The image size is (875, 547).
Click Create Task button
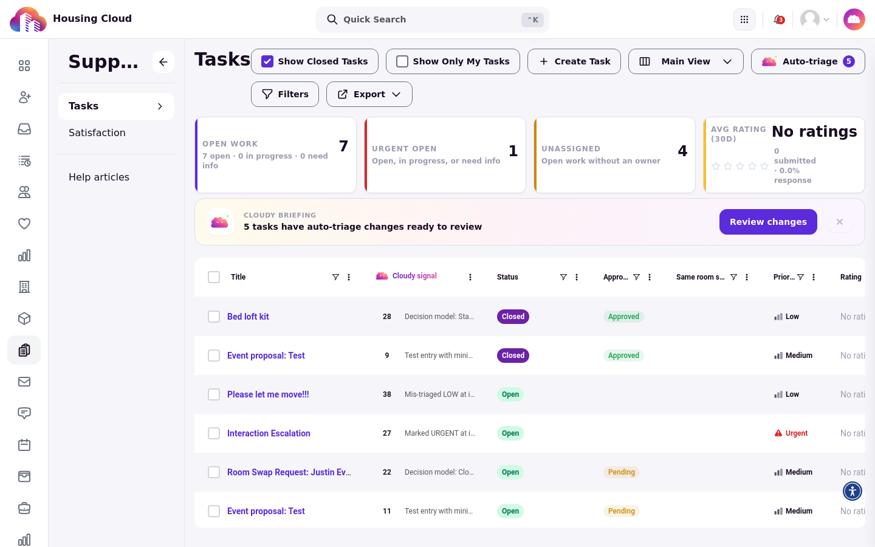point(574,61)
